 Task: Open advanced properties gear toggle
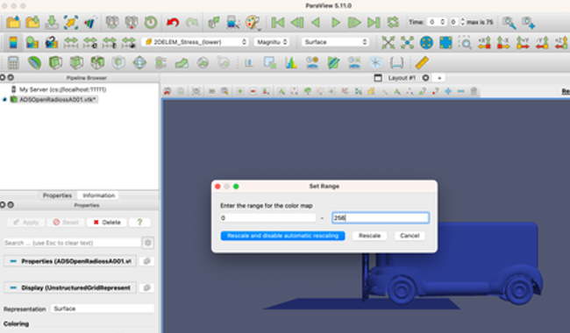coord(148,243)
